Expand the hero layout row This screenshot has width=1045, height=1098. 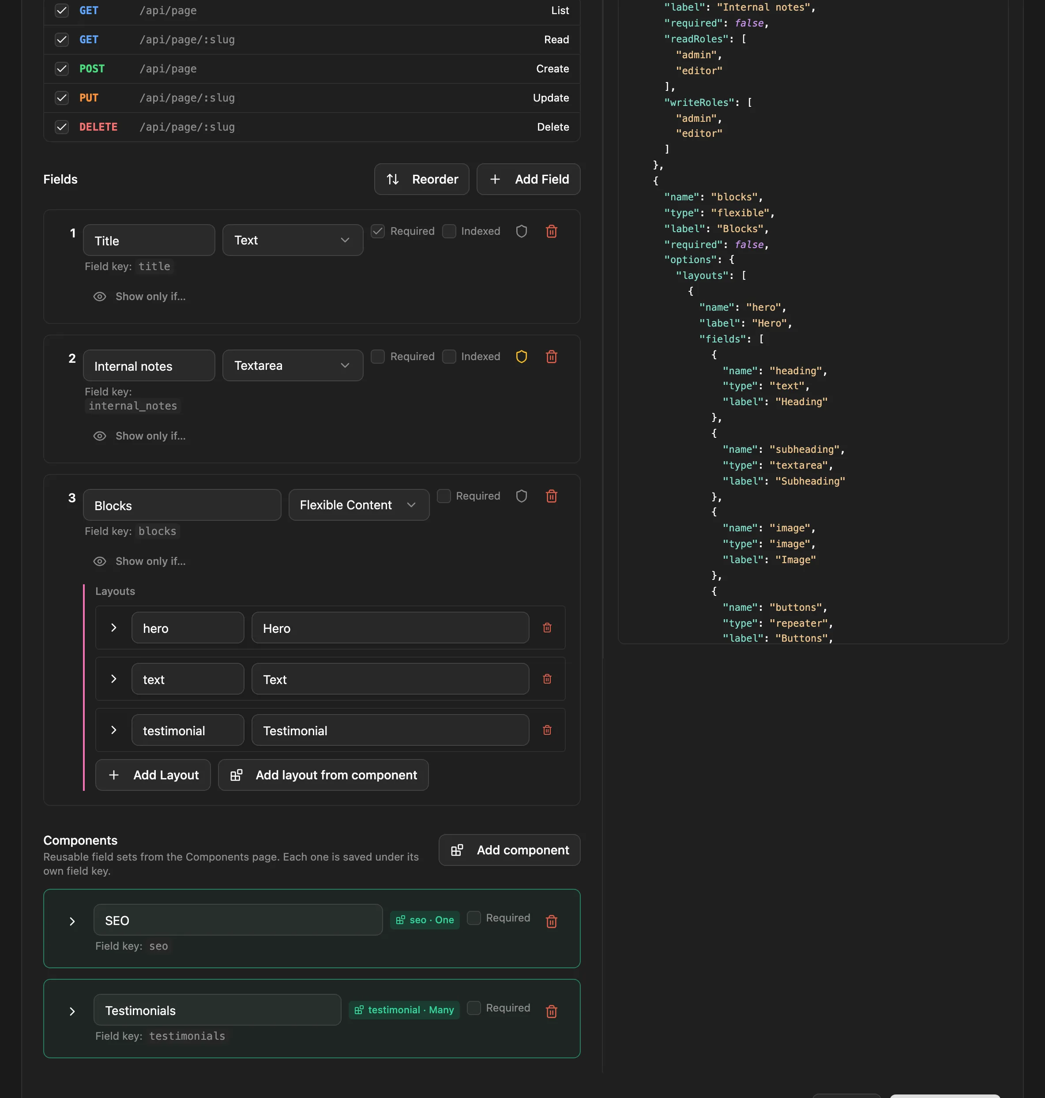pyautogui.click(x=114, y=628)
